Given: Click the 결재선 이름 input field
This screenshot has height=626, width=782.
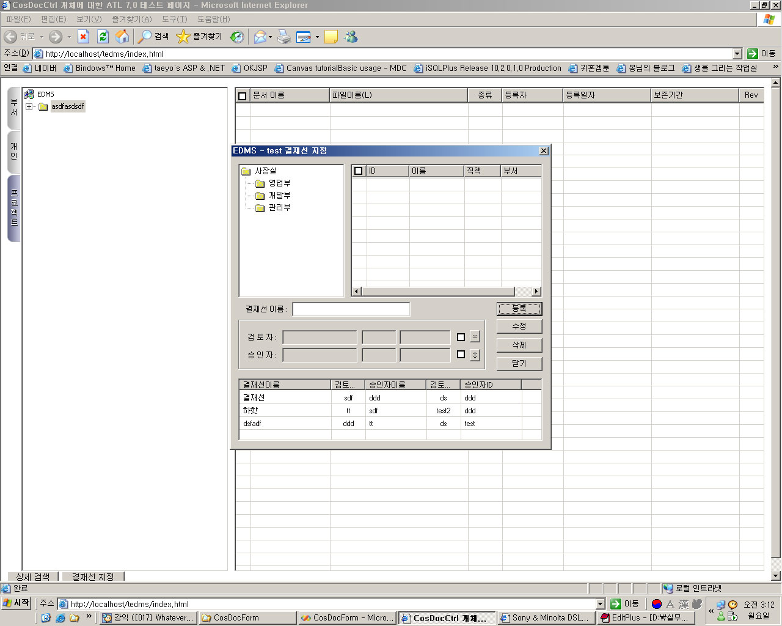Looking at the screenshot, I should 351,309.
